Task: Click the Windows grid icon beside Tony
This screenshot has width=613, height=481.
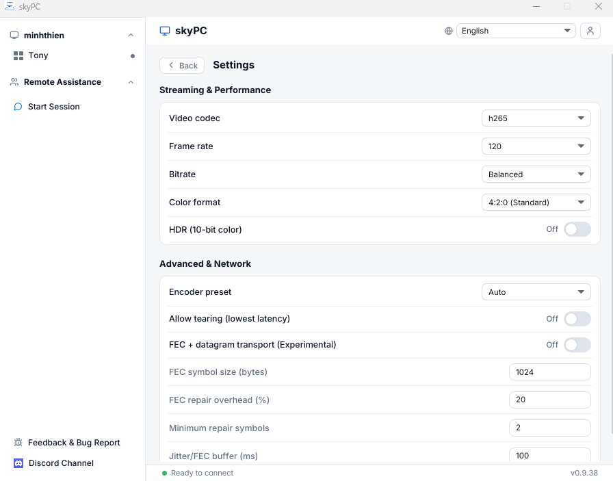Action: [18, 55]
